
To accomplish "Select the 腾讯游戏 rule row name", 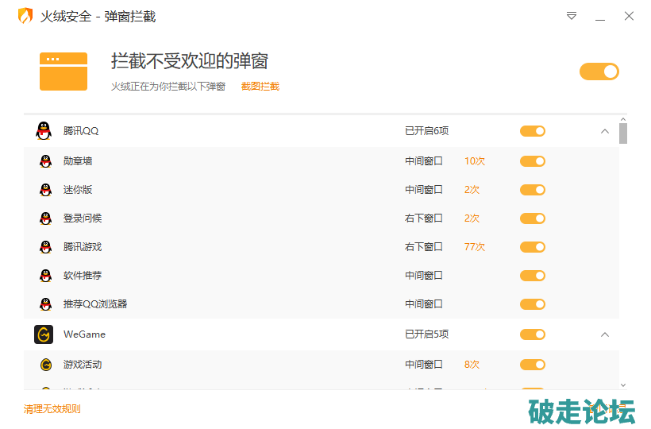I will coord(83,247).
